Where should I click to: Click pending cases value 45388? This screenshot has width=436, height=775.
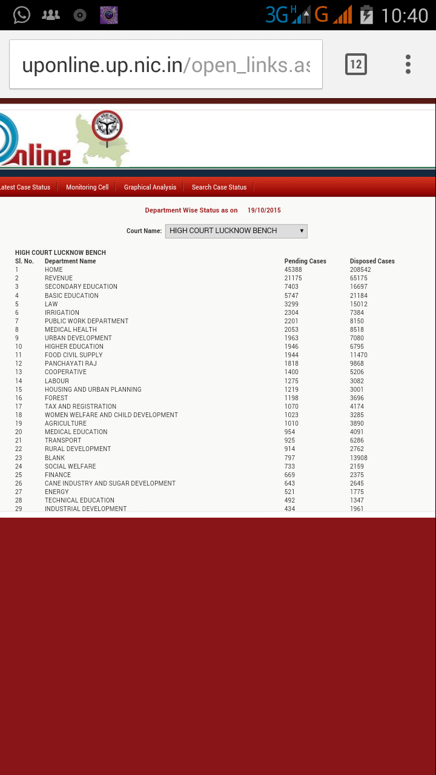coord(293,270)
